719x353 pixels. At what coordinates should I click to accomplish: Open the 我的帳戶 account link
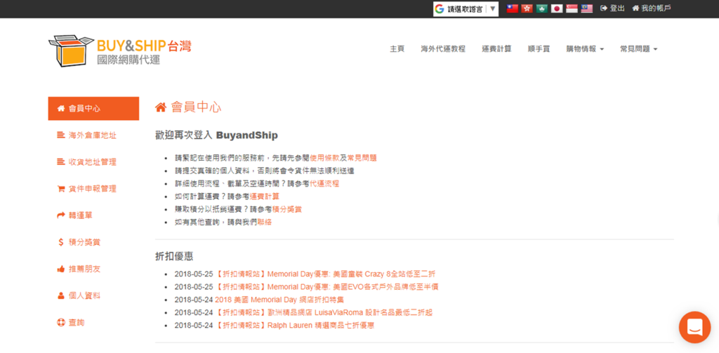tap(652, 8)
